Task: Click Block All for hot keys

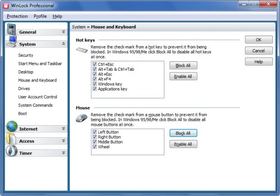Action: click(x=183, y=65)
